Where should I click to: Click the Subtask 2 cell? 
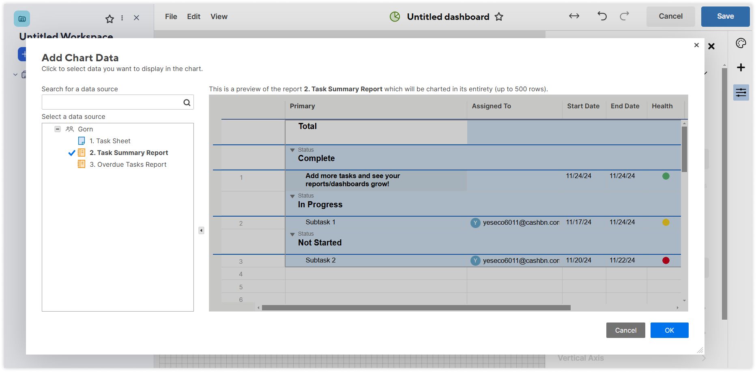tap(376, 260)
